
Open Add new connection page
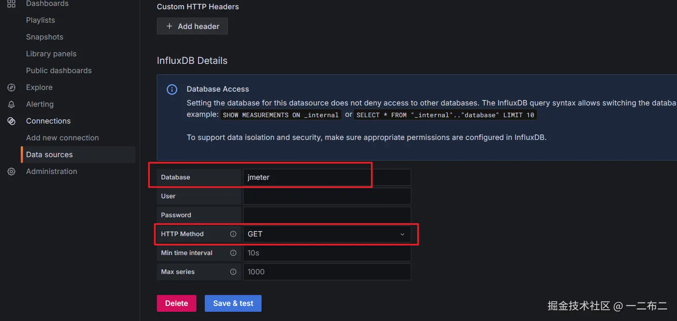pyautogui.click(x=62, y=138)
